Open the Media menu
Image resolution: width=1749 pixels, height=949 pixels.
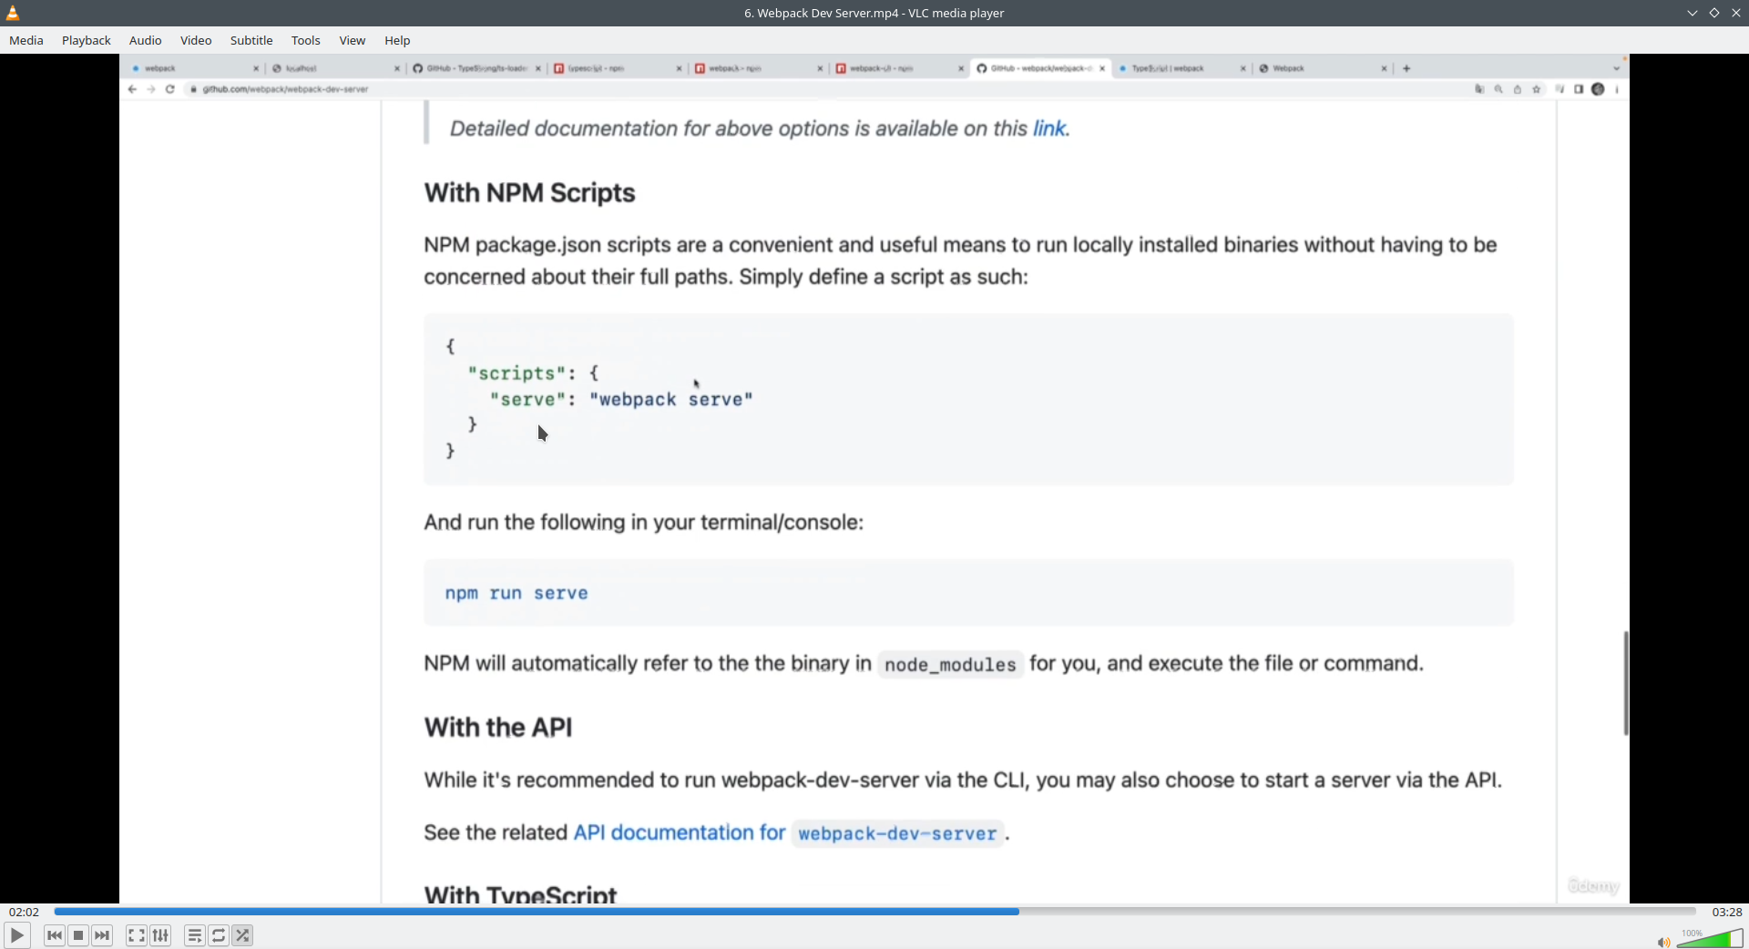tap(26, 40)
